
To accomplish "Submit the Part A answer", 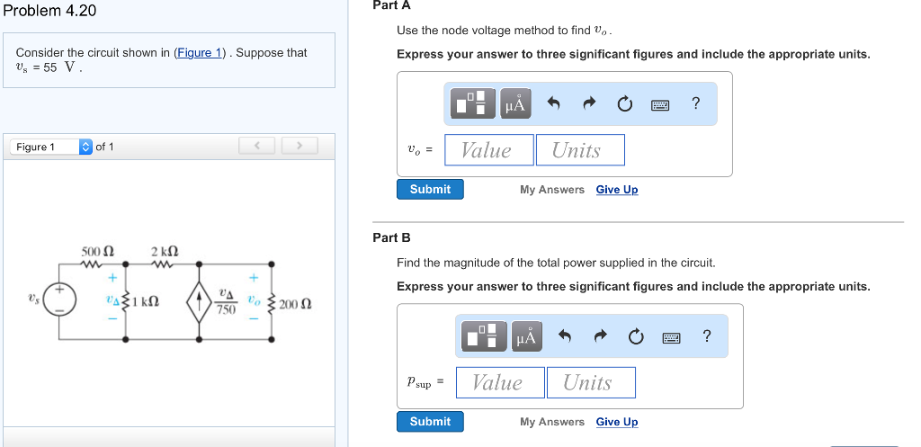I will 430,189.
